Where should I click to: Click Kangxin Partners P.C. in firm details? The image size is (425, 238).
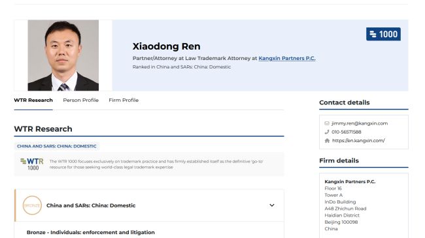350,181
